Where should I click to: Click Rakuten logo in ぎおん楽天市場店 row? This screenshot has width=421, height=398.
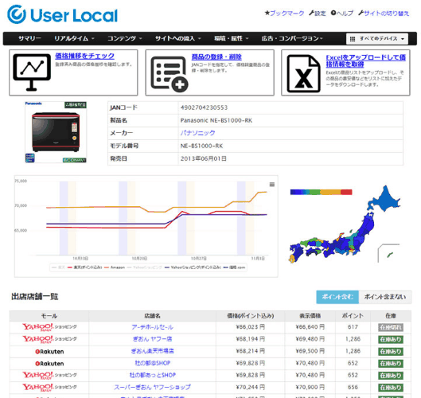[x=49, y=351]
